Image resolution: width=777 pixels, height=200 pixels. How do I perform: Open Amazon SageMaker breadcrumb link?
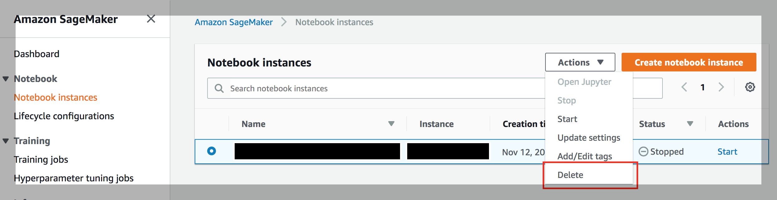tap(234, 22)
